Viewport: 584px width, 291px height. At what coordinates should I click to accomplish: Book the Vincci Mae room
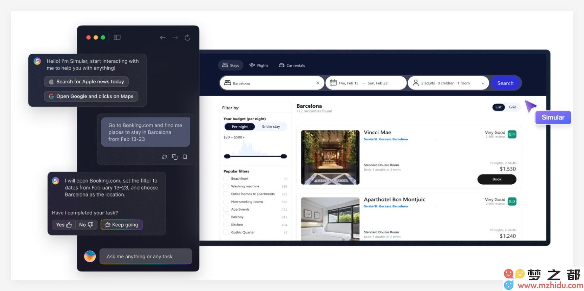coord(497,179)
